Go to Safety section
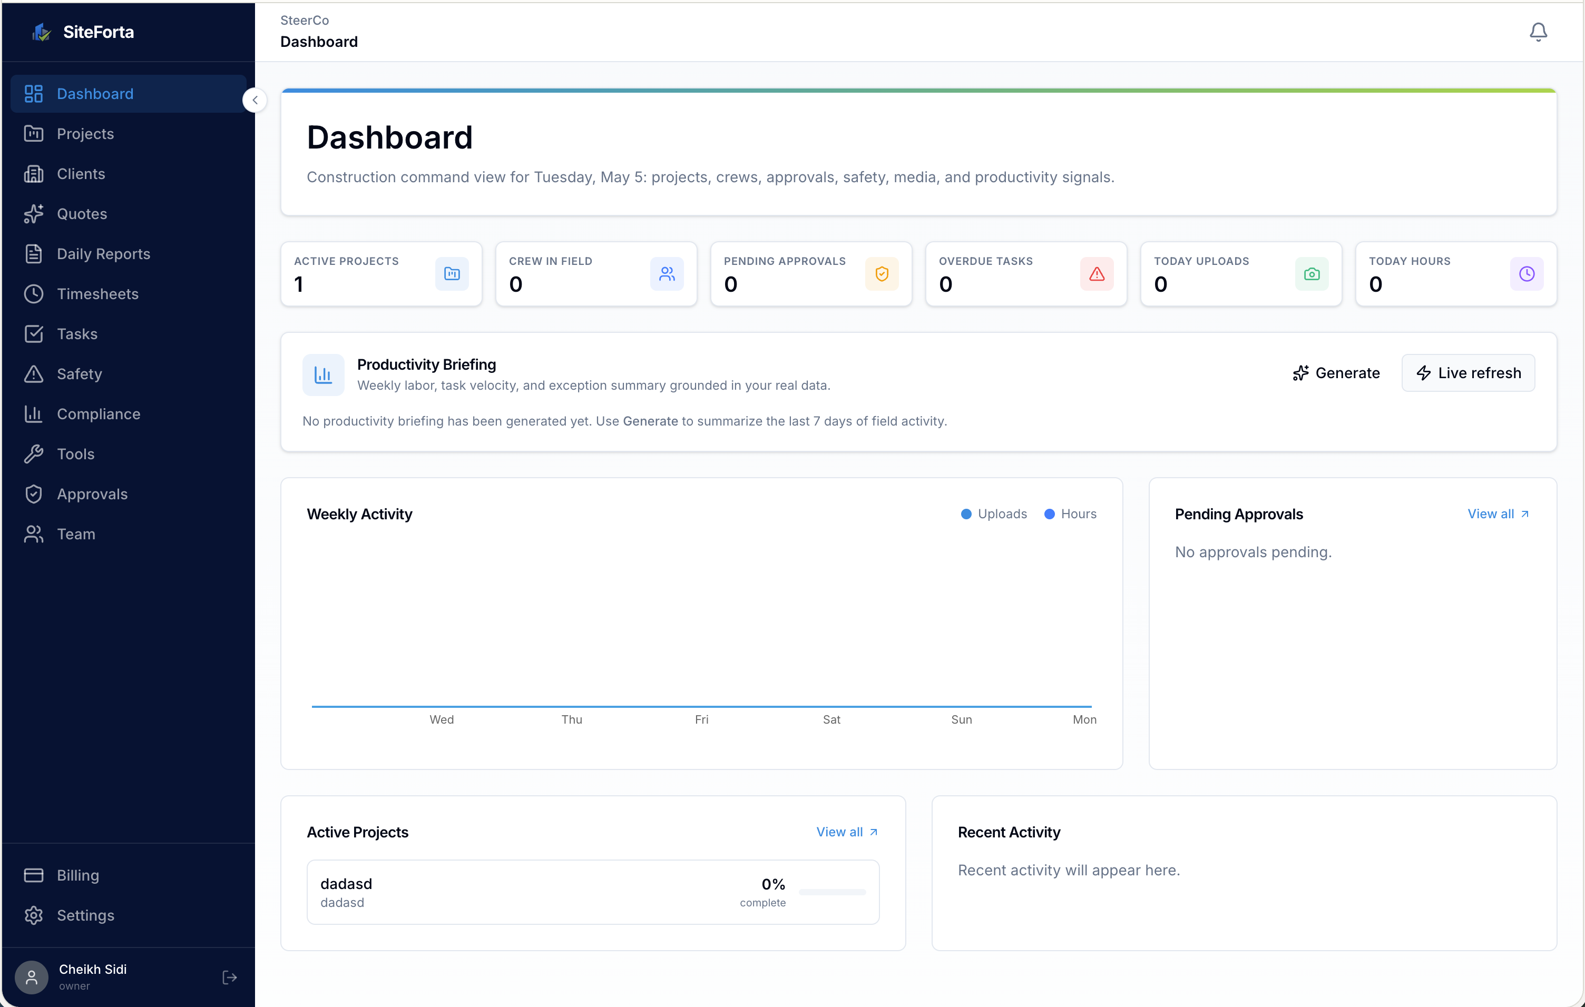 tap(129, 373)
